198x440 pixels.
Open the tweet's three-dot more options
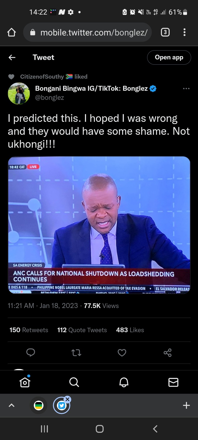click(186, 89)
